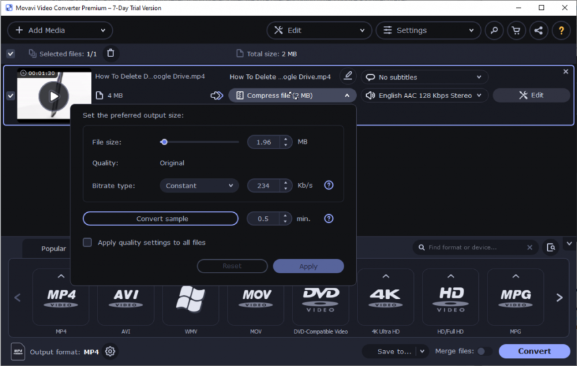Click the search magnifier icon in top toolbar
Image resolution: width=577 pixels, height=366 pixels.
point(493,30)
